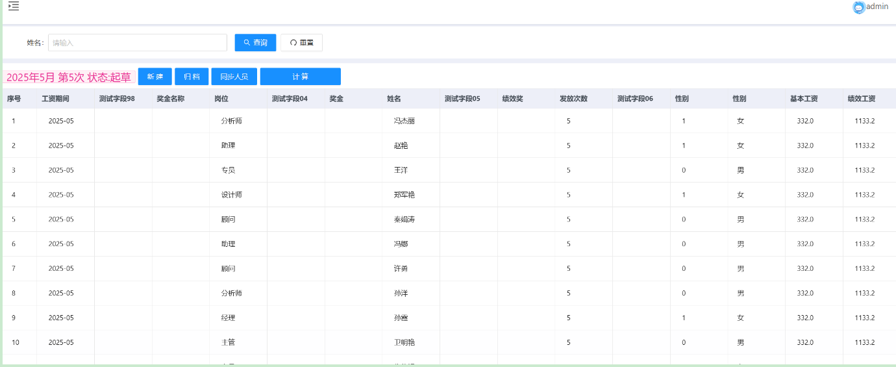Click sequence number 8 cell
This screenshot has width=896, height=367.
14,293
